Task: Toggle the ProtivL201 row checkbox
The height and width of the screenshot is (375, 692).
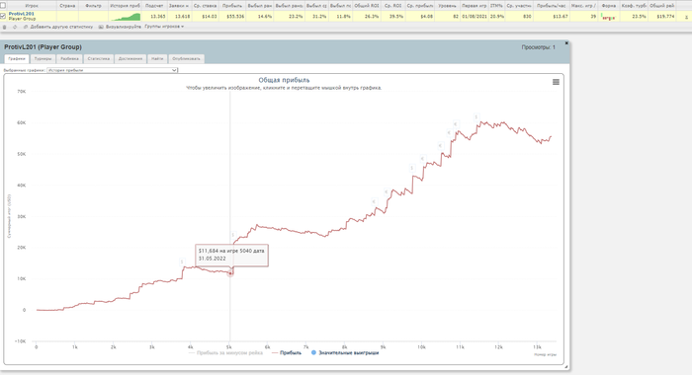Action: tap(3, 16)
